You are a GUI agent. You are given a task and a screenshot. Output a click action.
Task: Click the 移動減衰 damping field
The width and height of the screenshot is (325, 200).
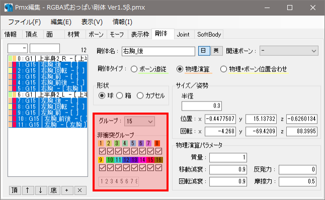click(x=228, y=169)
